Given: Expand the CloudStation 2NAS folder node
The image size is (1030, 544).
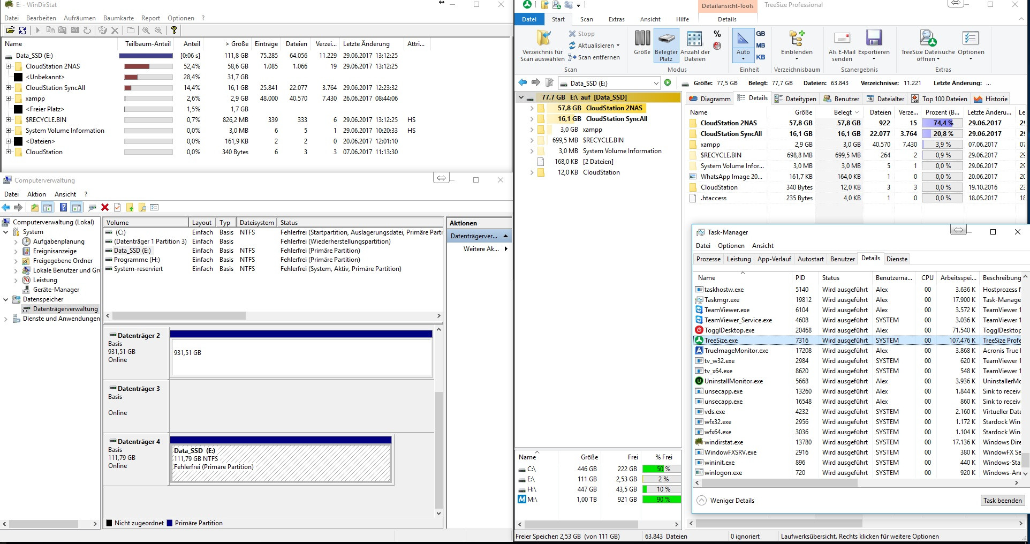Looking at the screenshot, I should [x=532, y=108].
